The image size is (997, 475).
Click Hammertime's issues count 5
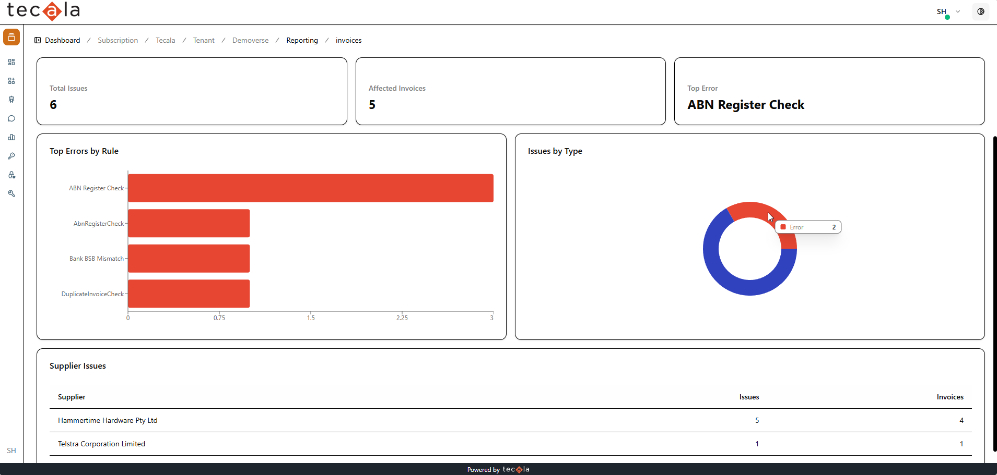click(x=757, y=420)
